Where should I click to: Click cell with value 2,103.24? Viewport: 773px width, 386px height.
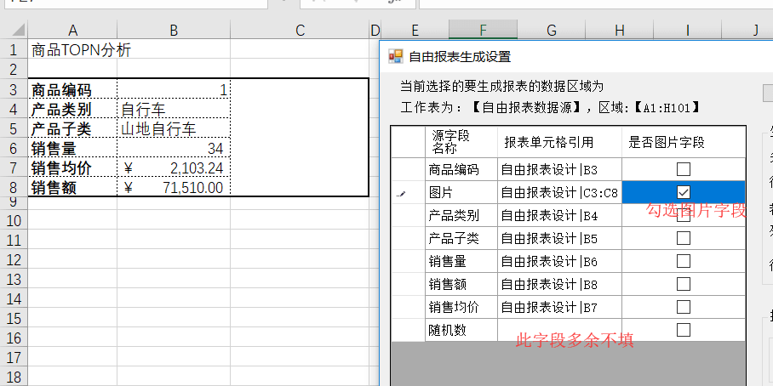pyautogui.click(x=174, y=167)
